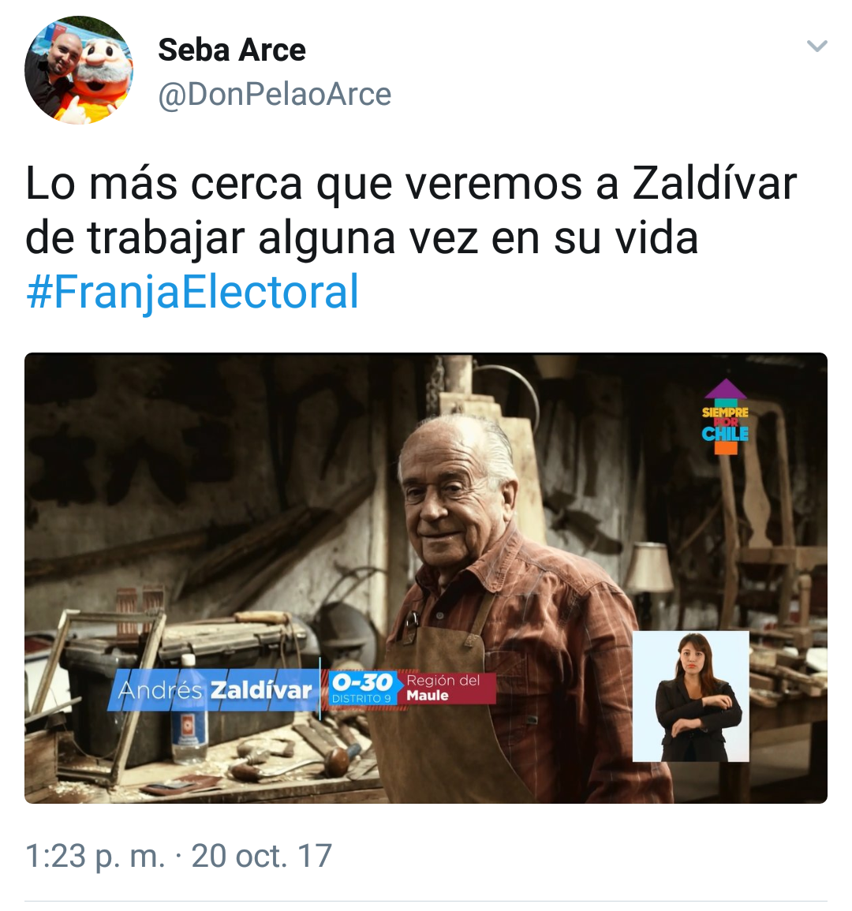Screen dimensions: 852x911
Task: Click the water bottle on the workbench
Action: pyautogui.click(x=189, y=709)
